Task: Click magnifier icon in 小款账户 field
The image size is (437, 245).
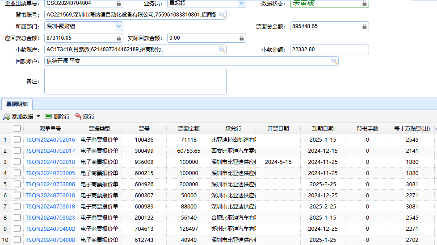Action: point(222,49)
